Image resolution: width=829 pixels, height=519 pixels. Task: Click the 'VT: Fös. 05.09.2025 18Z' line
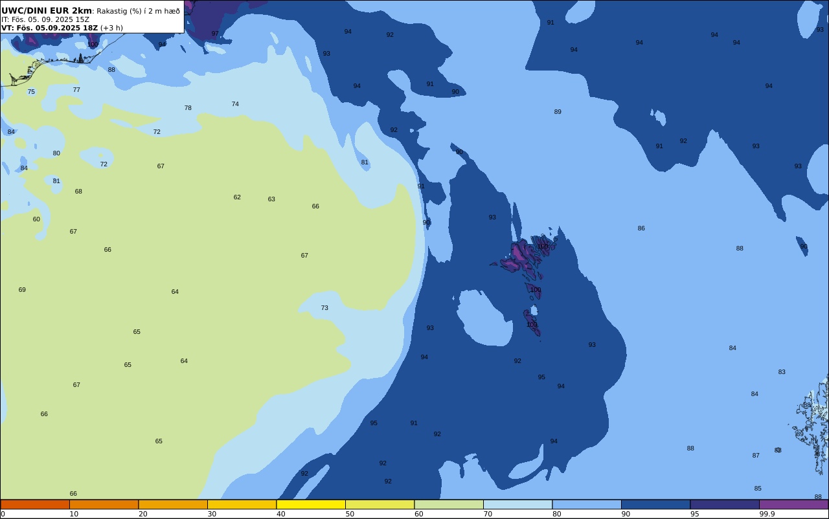50,28
